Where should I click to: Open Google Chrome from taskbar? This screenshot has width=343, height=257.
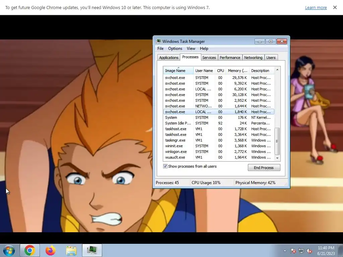(30, 250)
